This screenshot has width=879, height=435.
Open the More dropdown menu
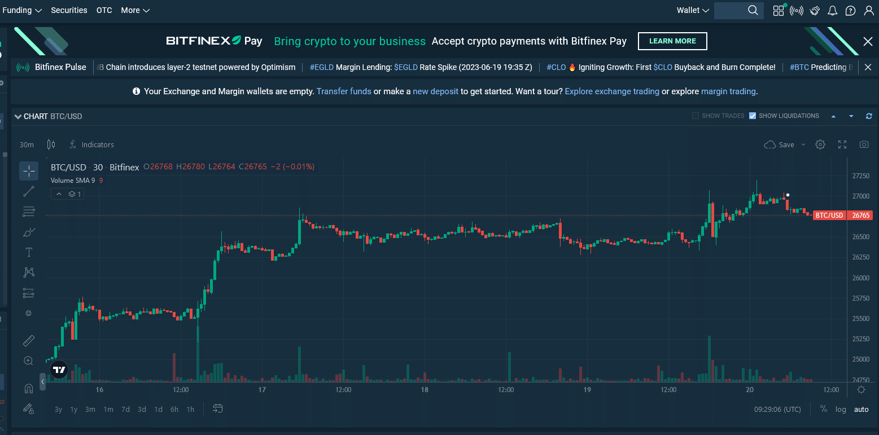click(x=135, y=10)
